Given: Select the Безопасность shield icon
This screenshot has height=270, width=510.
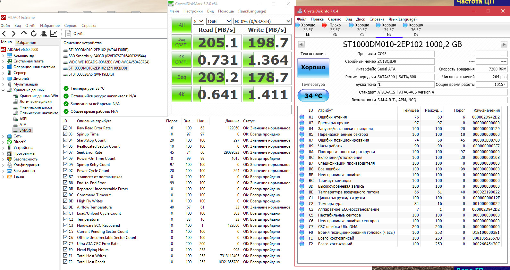Looking at the screenshot, I should click(x=9, y=159).
